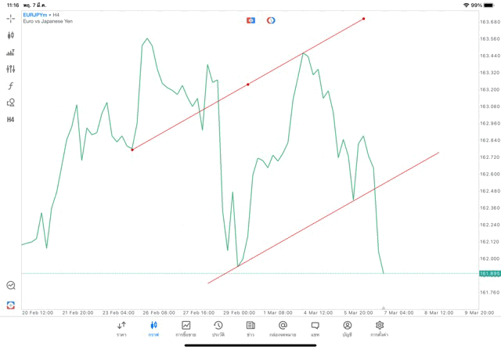Select the middle red trendline anchor point

pyautogui.click(x=248, y=84)
